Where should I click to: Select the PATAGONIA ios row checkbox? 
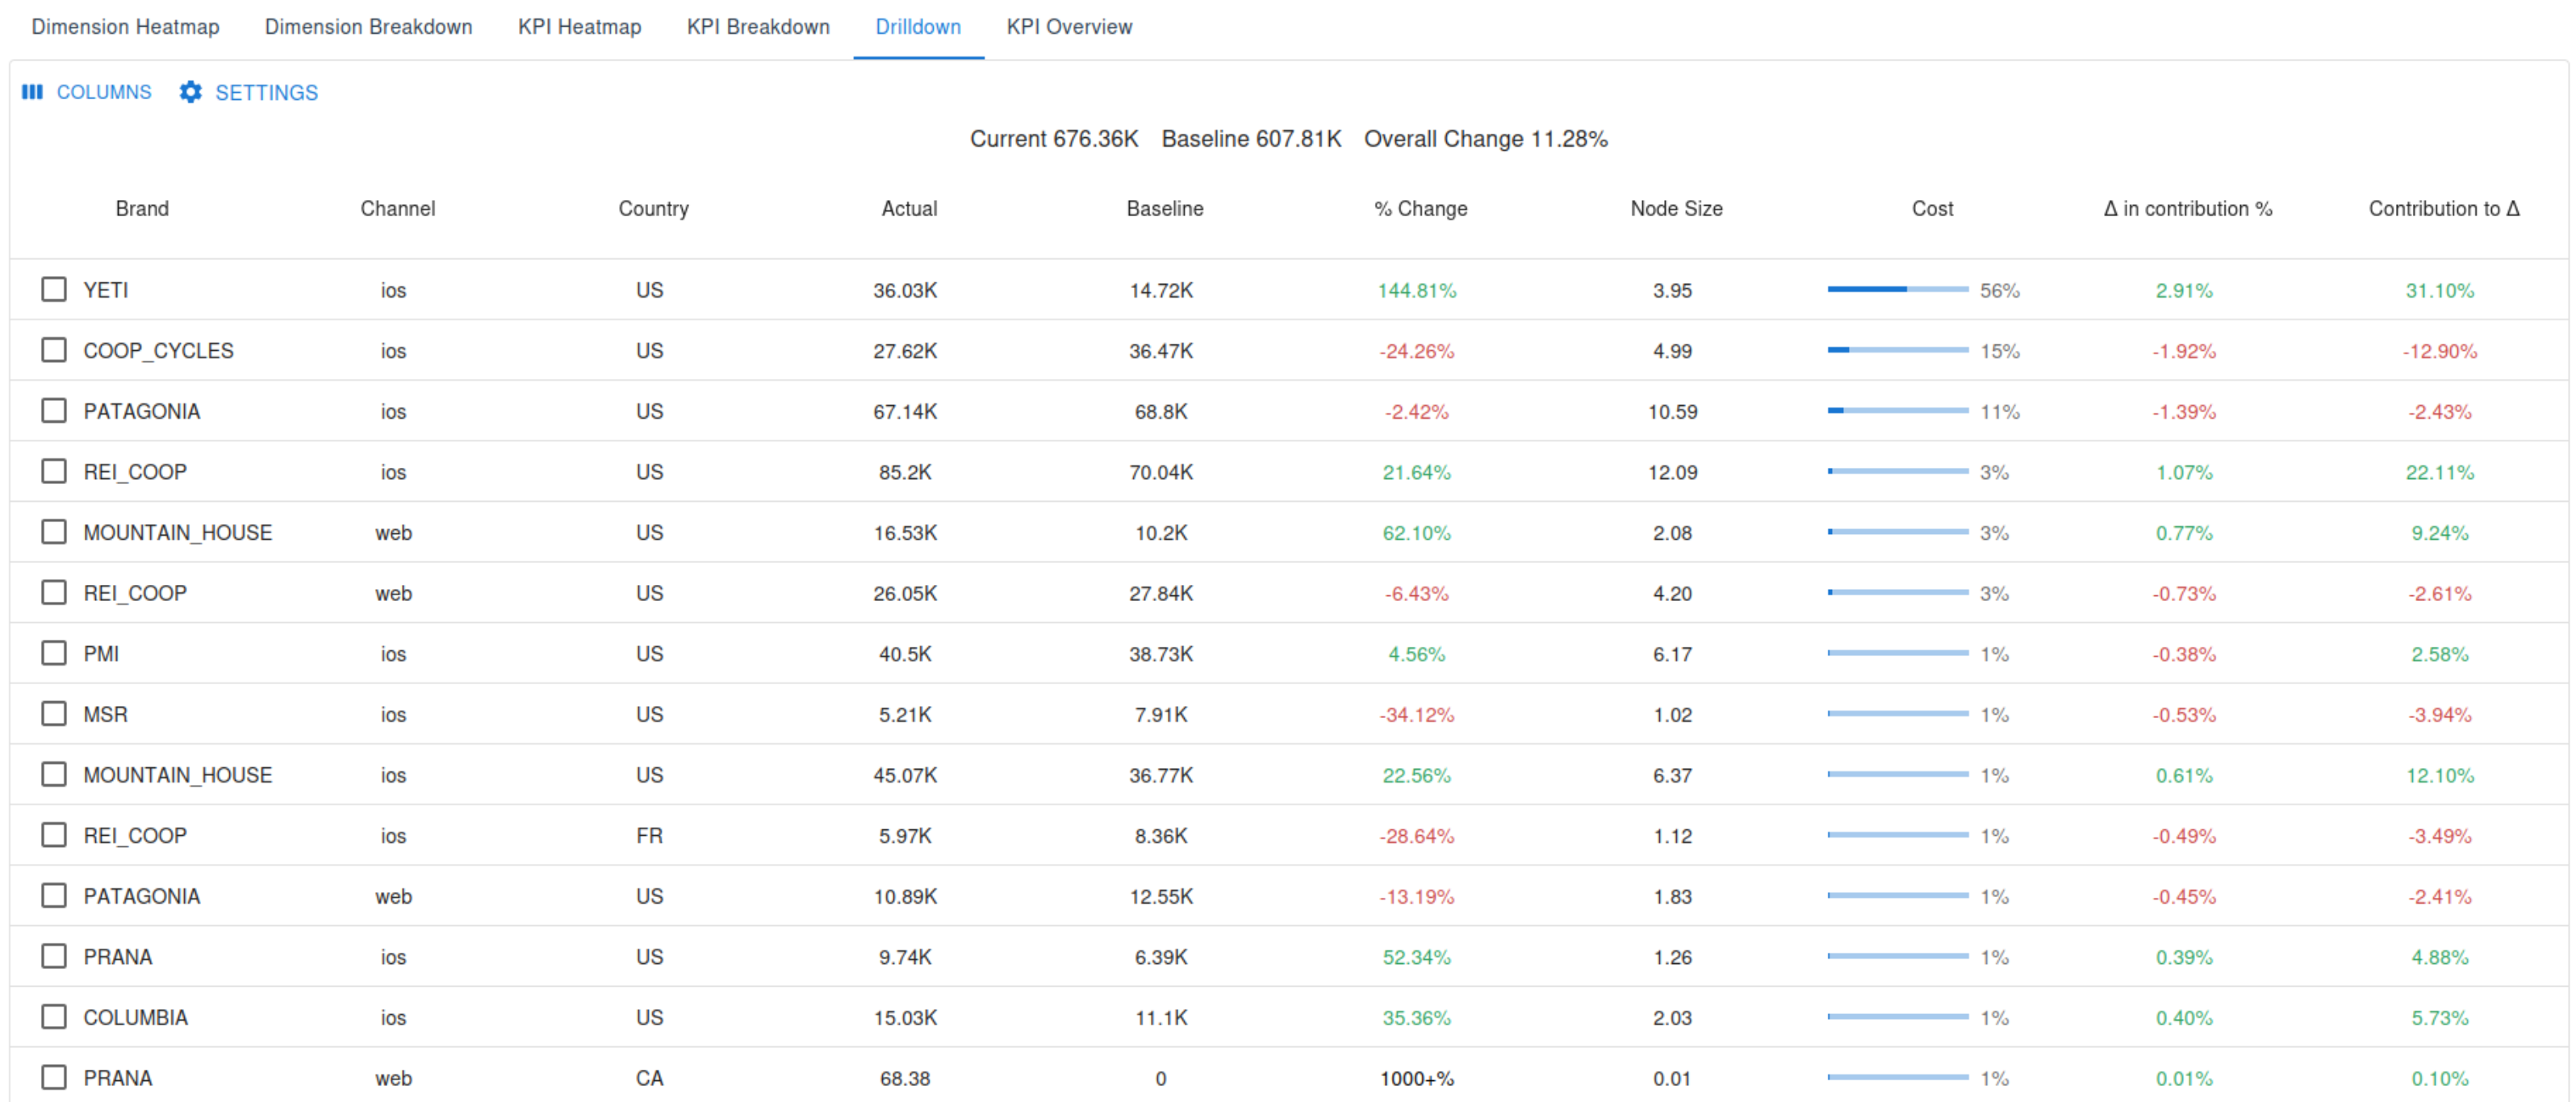(54, 411)
